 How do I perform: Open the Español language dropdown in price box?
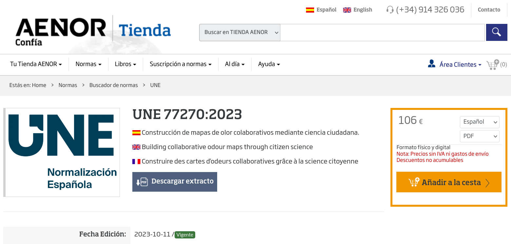tap(480, 122)
